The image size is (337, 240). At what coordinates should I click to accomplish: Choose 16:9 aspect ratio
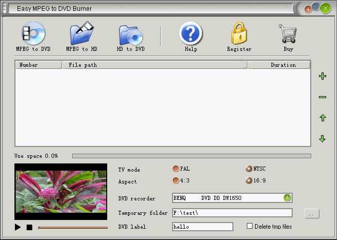point(249,180)
